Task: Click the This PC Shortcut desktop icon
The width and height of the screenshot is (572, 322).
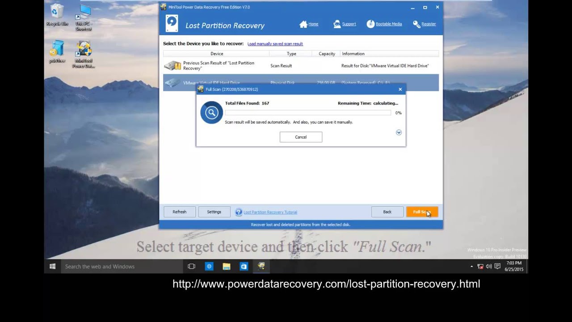Action: [x=83, y=18]
